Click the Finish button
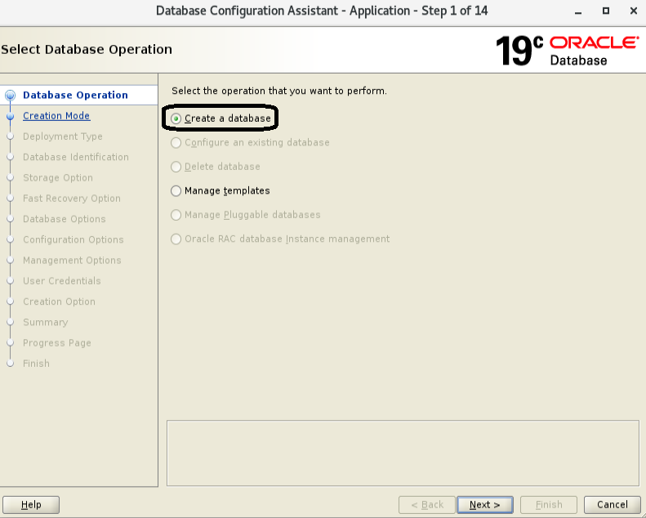 coord(548,504)
